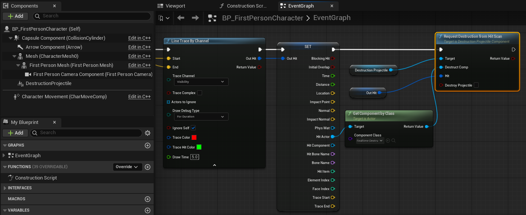The image size is (526, 215).
Task: Add a new graph with plus icon
Action: click(148, 145)
